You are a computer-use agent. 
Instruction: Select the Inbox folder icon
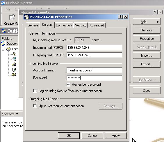pos(14,54)
